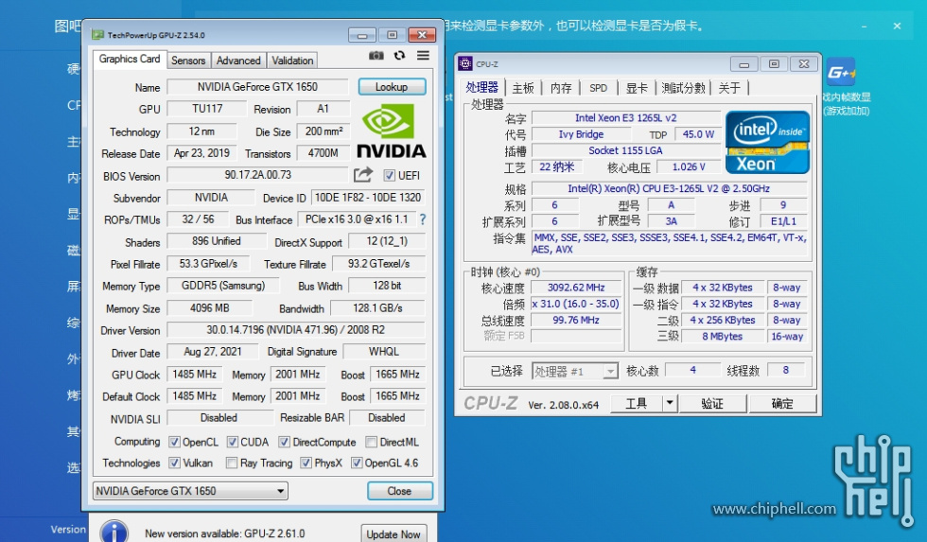Click the Driver Version field 30.0.14.7196
The height and width of the screenshot is (542, 927).
point(296,330)
